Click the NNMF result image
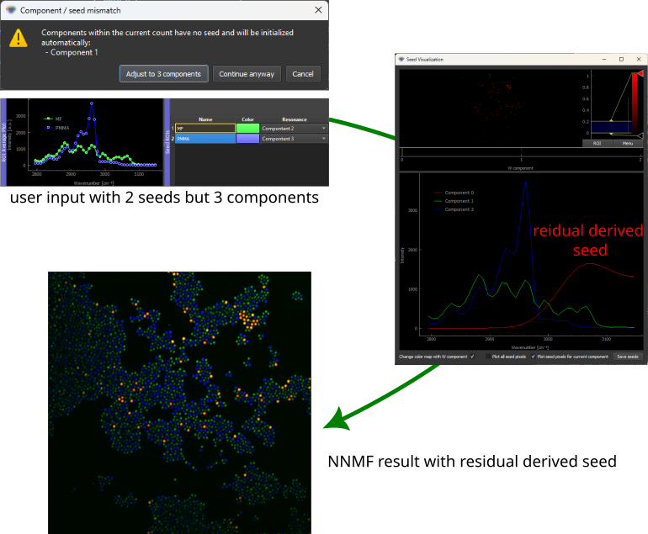Image resolution: width=648 pixels, height=534 pixels. coord(179,403)
